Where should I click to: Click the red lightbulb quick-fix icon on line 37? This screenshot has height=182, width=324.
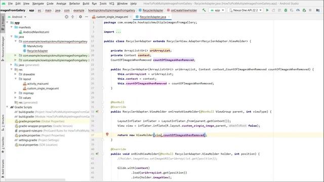coord(107,134)
